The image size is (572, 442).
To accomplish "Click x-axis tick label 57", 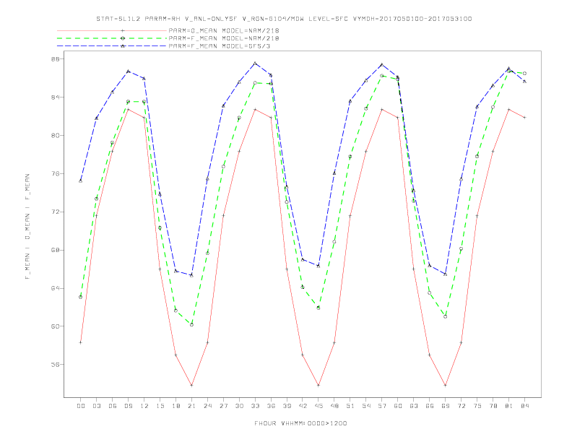I will 382,406.
